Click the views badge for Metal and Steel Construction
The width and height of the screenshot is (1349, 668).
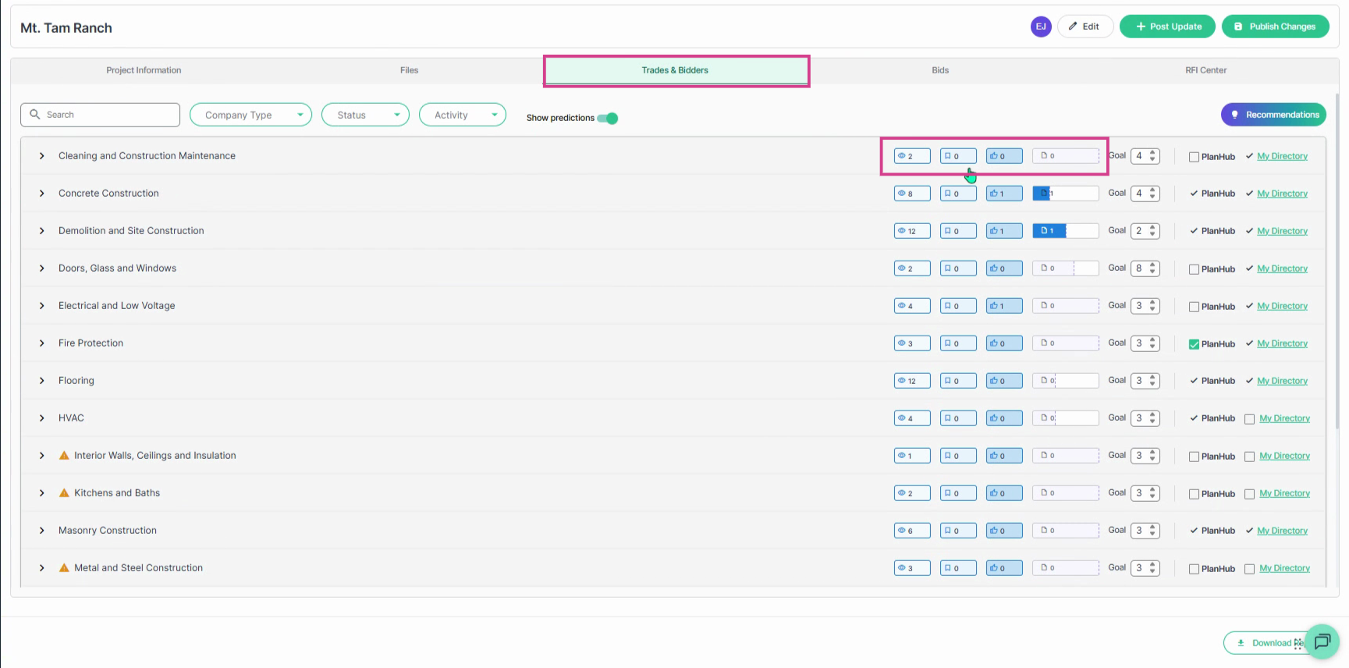[x=912, y=568]
